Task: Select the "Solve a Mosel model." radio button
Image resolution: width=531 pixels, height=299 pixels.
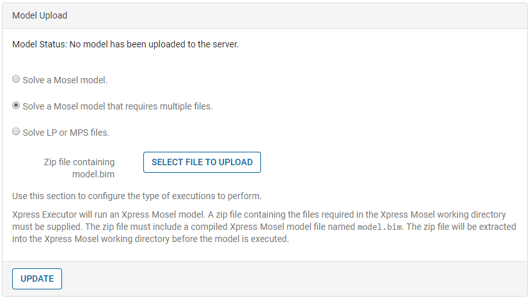Action: tap(16, 79)
